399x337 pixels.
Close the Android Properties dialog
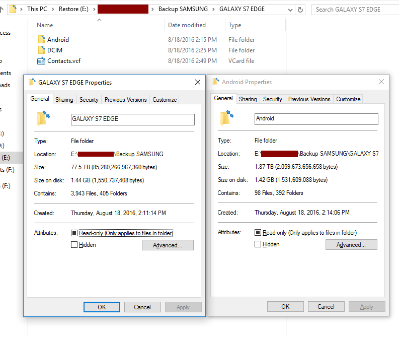(x=381, y=82)
